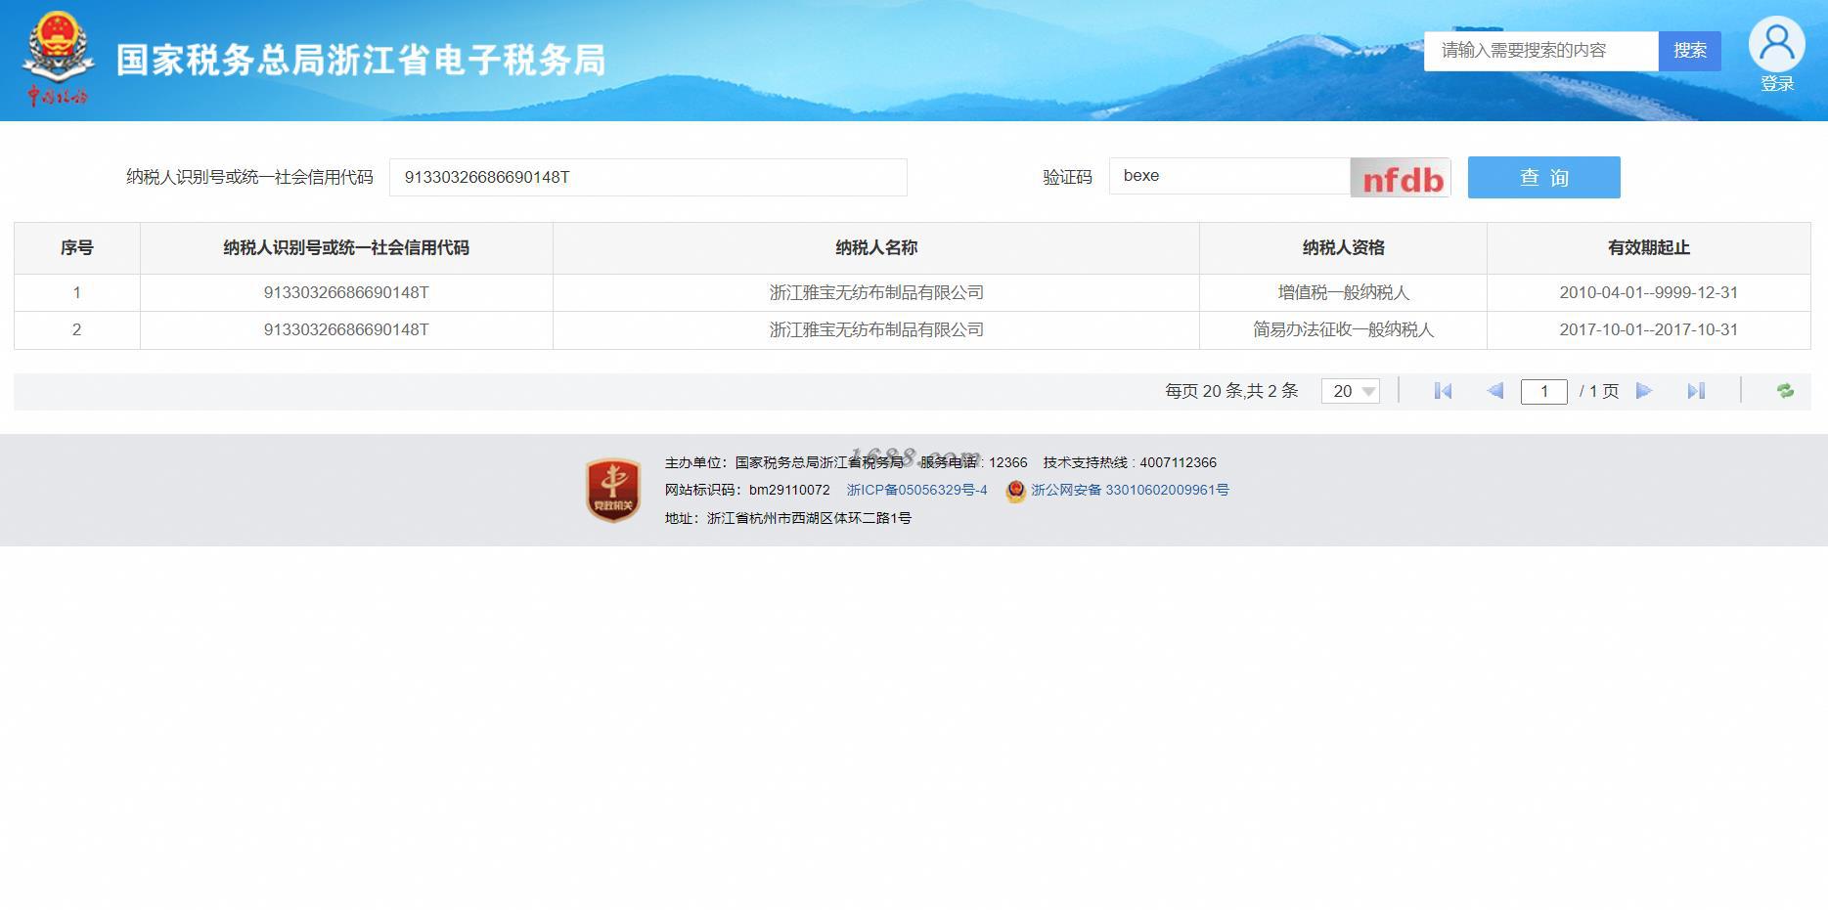The height and width of the screenshot is (910, 1828).
Task: Focus the taxpayer ID input field
Action: [648, 177]
